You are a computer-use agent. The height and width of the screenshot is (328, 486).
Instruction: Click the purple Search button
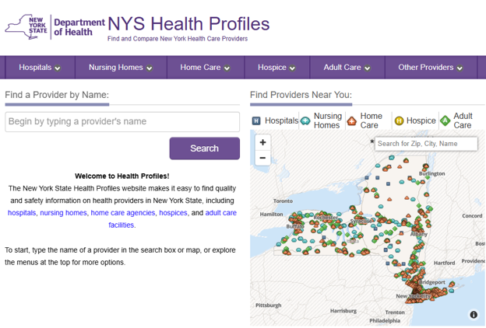click(x=205, y=148)
